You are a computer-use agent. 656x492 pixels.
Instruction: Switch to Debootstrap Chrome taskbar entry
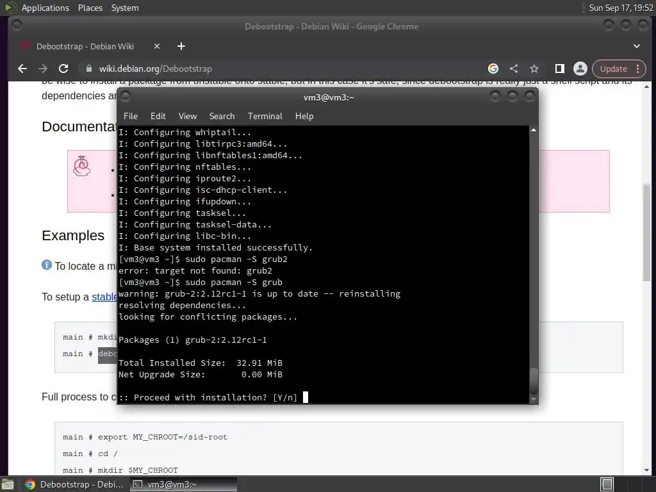74,484
